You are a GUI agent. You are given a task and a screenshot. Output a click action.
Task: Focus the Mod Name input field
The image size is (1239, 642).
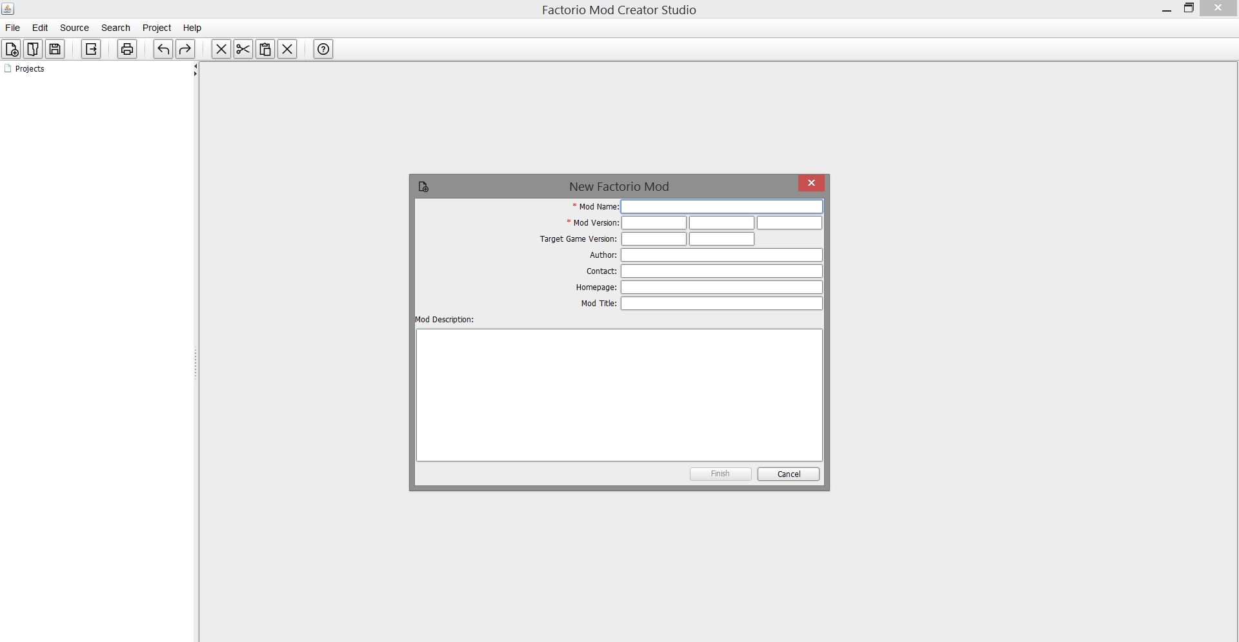point(722,207)
